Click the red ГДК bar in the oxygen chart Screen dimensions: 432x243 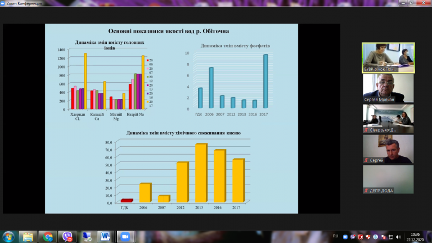(127, 201)
